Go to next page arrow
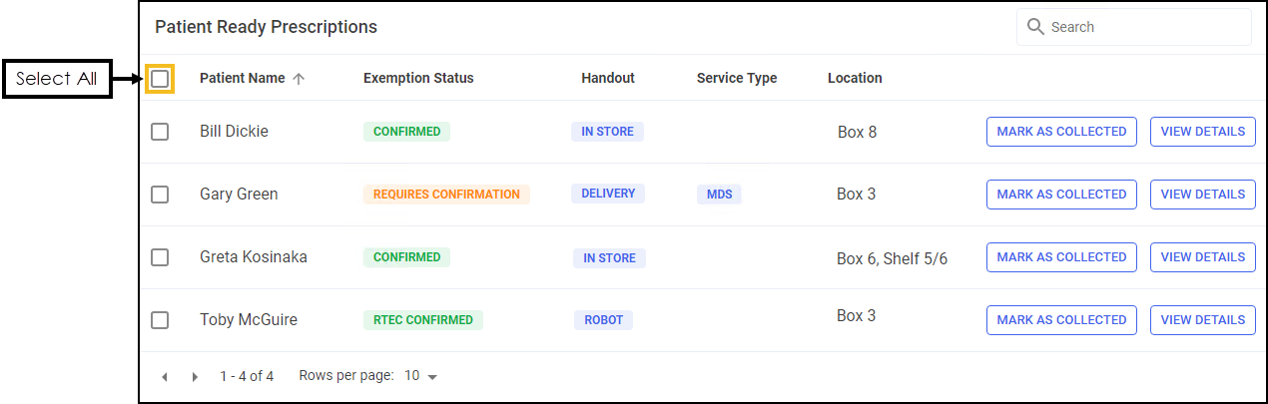The height and width of the screenshot is (404, 1268). click(195, 377)
